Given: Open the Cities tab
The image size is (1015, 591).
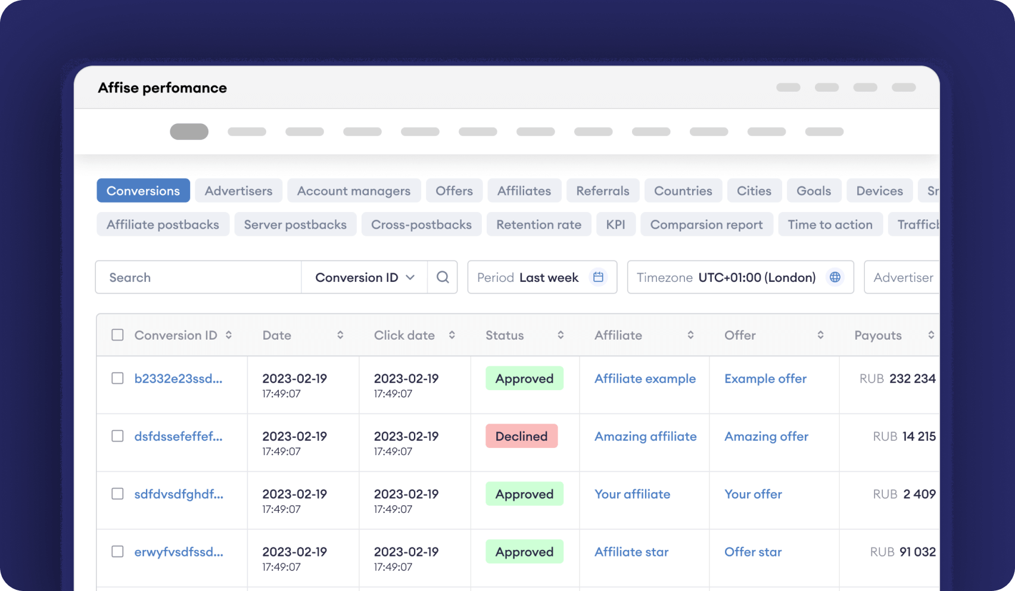Looking at the screenshot, I should (x=754, y=191).
